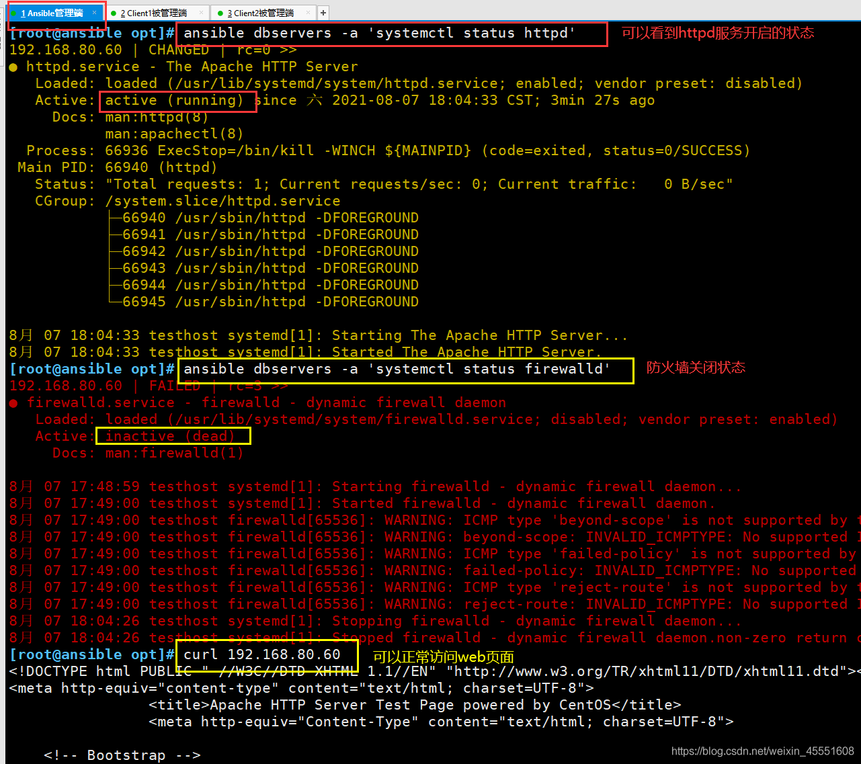Click the 'Status: "Total requests: 1' line
The image size is (861, 764).
point(384,184)
